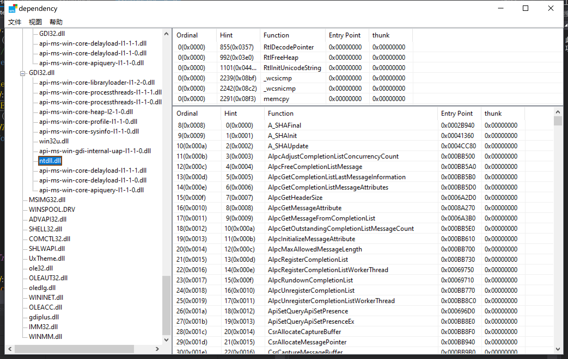Click the dependency app icon in title bar
568x359 pixels.
coord(13,8)
